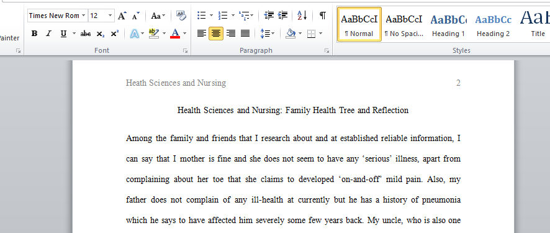Toggle Show/Hide paragraph marks

pyautogui.click(x=323, y=16)
